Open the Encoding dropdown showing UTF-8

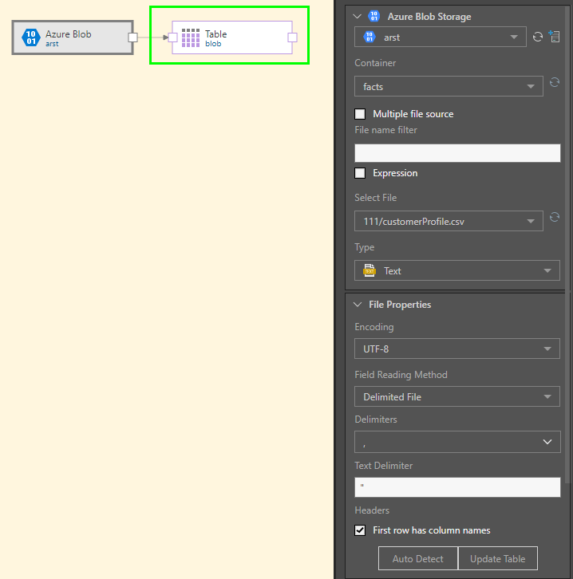tap(456, 349)
